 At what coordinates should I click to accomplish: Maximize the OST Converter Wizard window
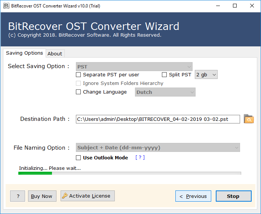coord(235,6)
